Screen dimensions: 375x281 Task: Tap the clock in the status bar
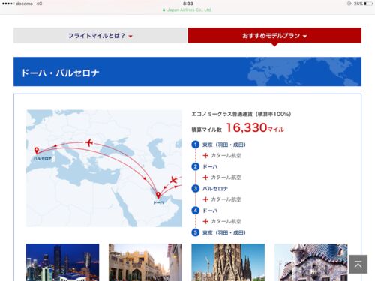(x=187, y=4)
